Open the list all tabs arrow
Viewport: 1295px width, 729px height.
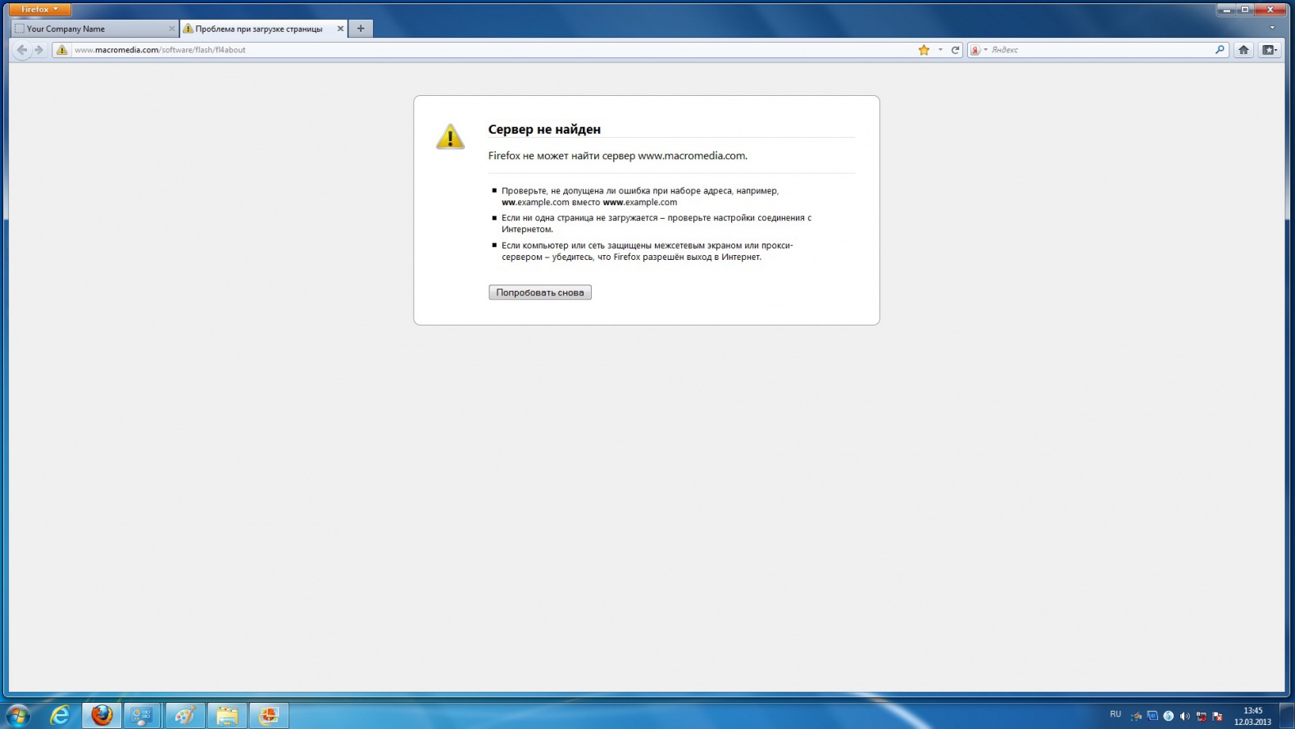[1272, 28]
